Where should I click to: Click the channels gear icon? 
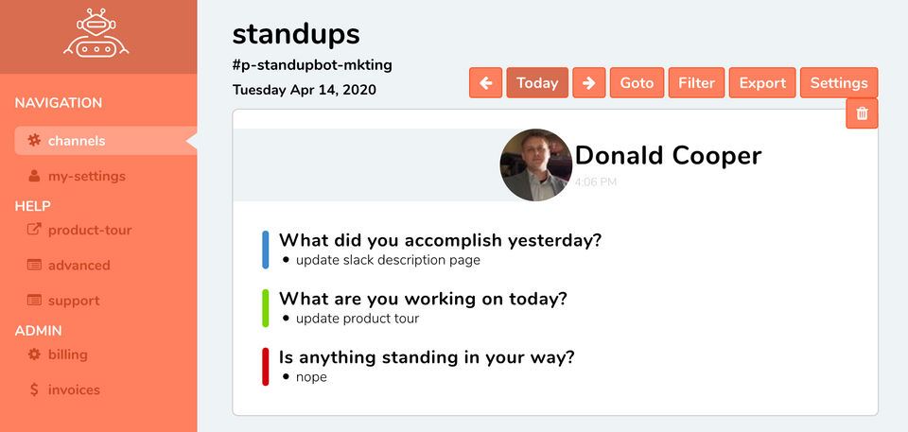[x=34, y=141]
